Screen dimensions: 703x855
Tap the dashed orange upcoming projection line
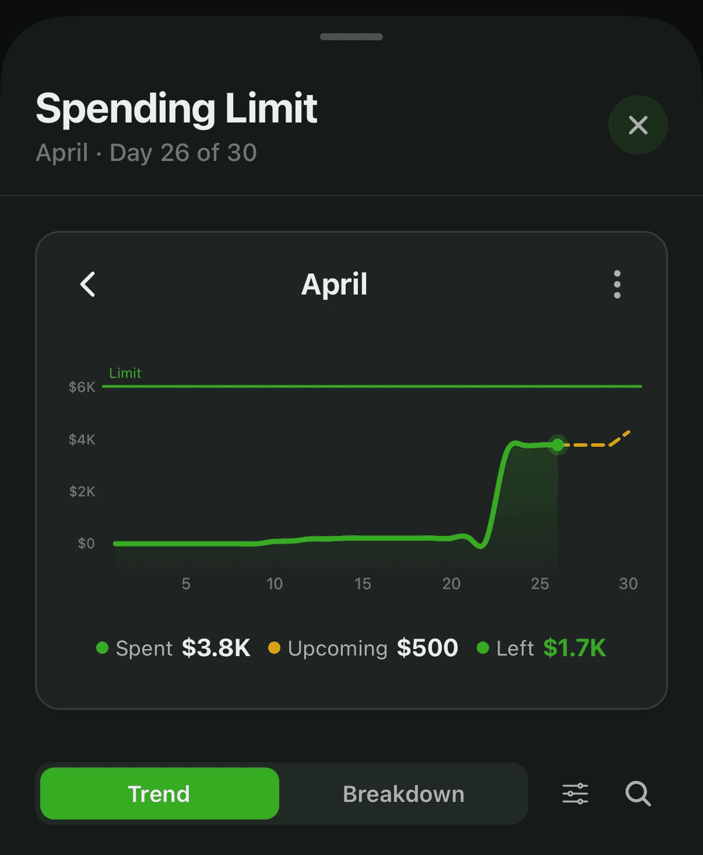click(x=595, y=443)
